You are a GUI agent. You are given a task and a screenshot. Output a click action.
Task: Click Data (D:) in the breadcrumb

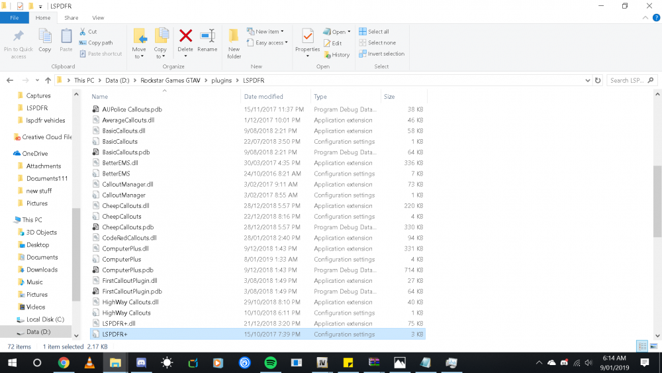point(117,80)
